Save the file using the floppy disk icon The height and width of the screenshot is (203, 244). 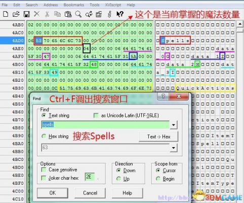[26, 14]
